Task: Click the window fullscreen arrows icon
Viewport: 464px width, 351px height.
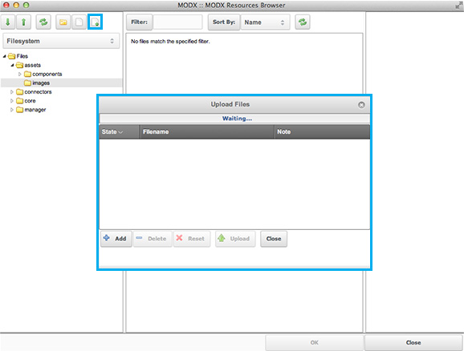Action: [x=458, y=6]
